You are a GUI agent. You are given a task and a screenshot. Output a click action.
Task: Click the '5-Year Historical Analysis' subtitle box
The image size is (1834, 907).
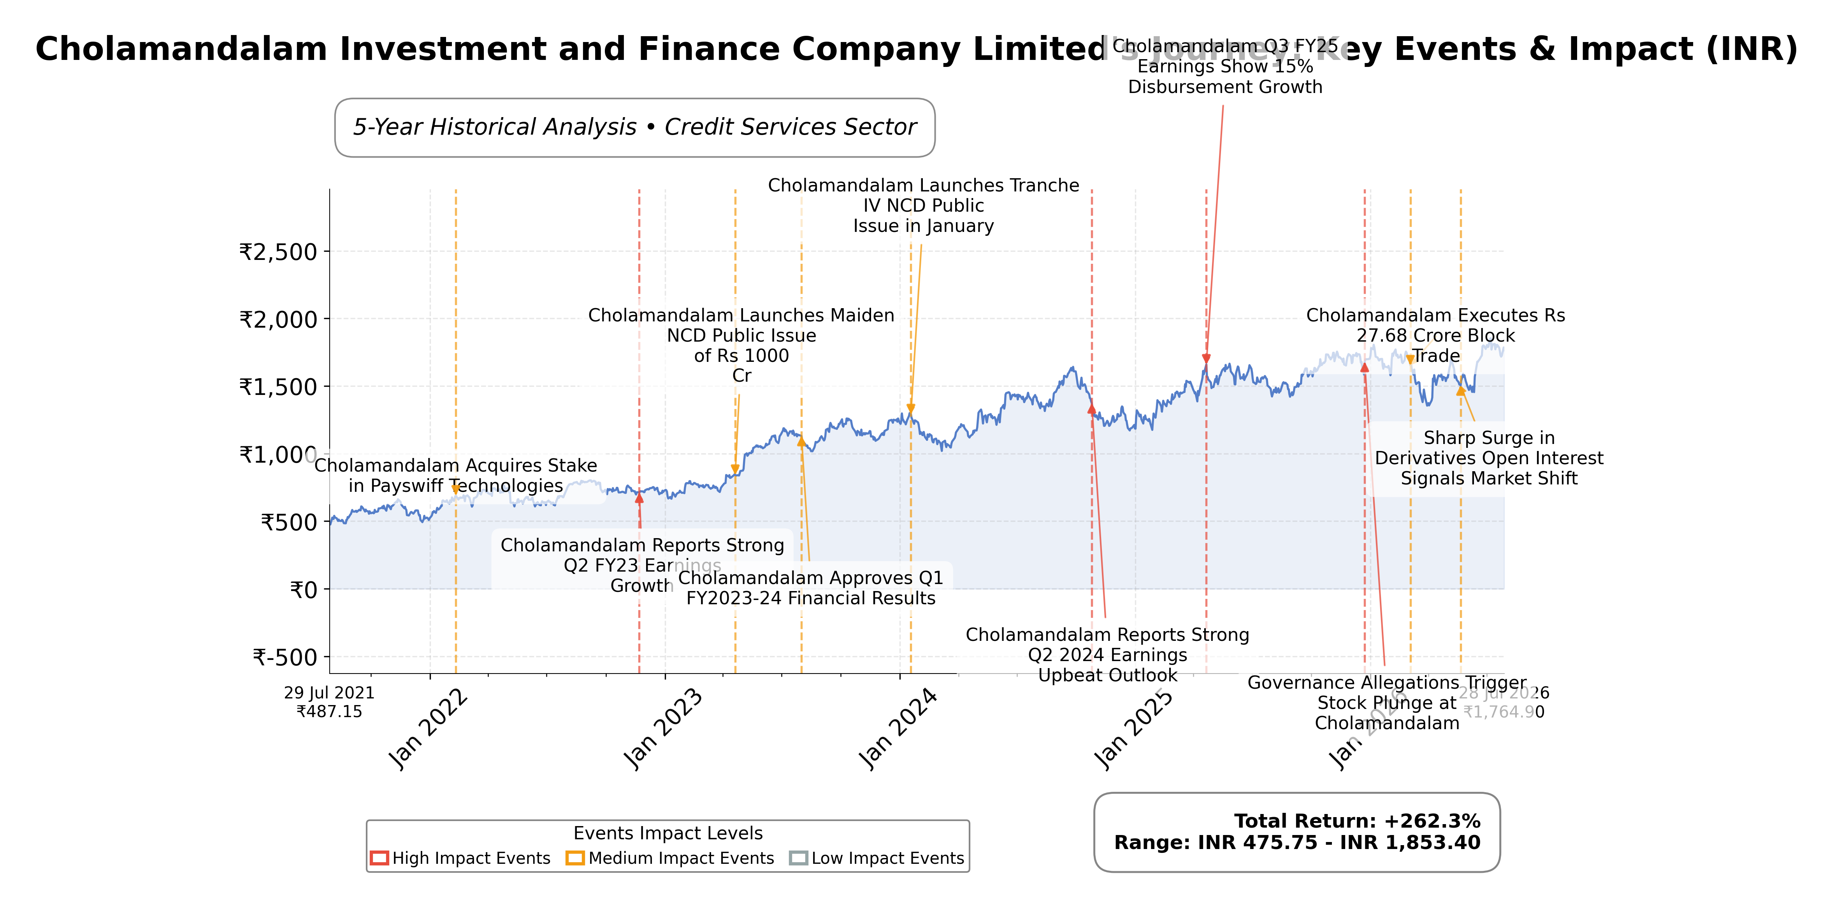(x=635, y=128)
